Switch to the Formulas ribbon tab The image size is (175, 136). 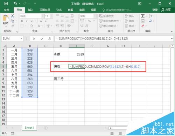[x=59, y=10]
